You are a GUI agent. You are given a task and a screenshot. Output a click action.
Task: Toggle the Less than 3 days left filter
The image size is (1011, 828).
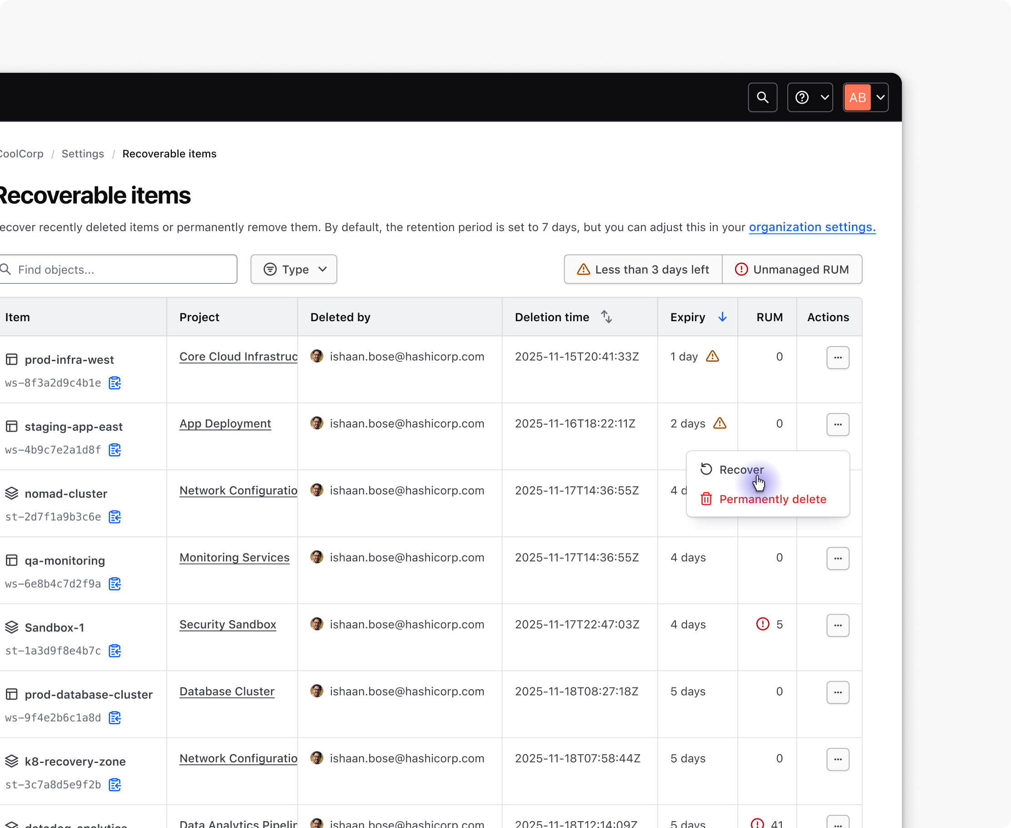643,269
